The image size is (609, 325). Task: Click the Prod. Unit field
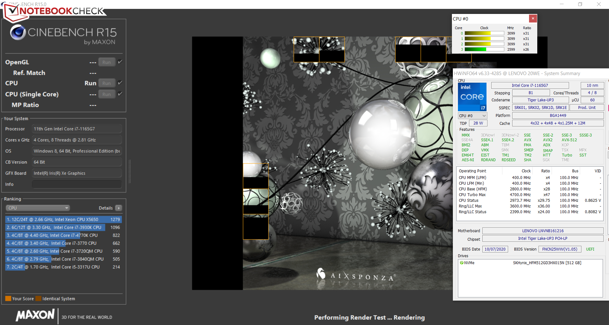tap(587, 108)
